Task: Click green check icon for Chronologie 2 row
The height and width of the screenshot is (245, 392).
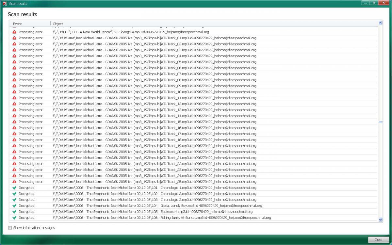Action: pos(14,194)
